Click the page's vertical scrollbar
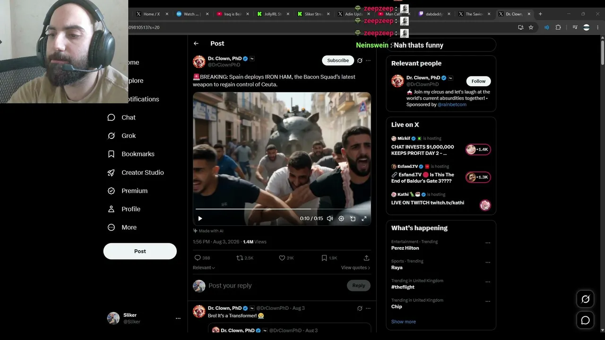 point(602,52)
